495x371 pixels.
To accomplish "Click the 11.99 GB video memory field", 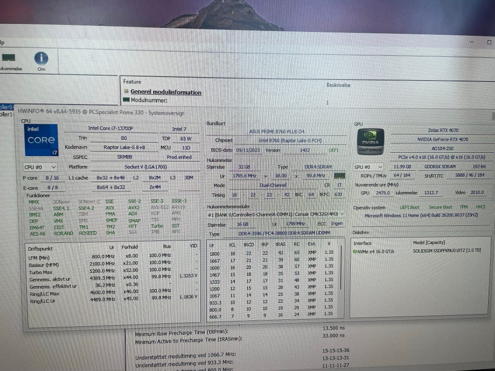I will tap(402, 166).
